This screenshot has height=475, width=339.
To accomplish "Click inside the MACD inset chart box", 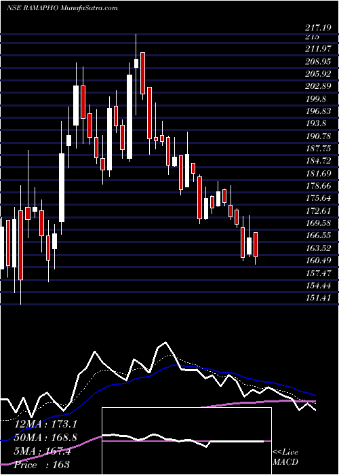I will (186, 441).
